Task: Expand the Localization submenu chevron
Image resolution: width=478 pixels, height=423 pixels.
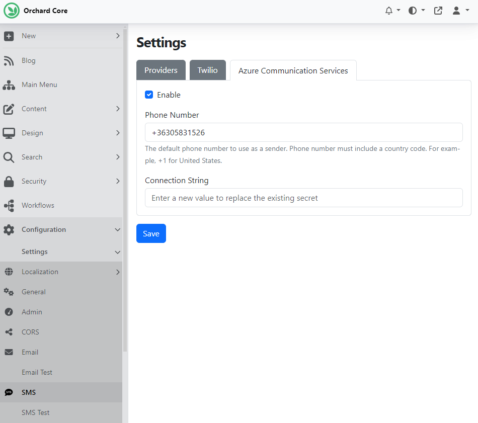Action: [118, 272]
